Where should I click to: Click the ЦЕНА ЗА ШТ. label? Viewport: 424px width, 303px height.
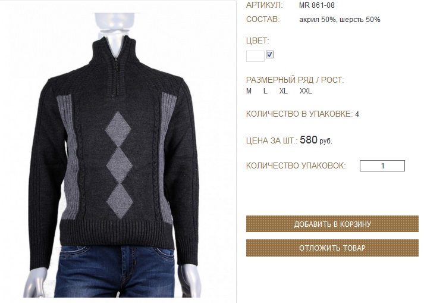click(x=272, y=141)
